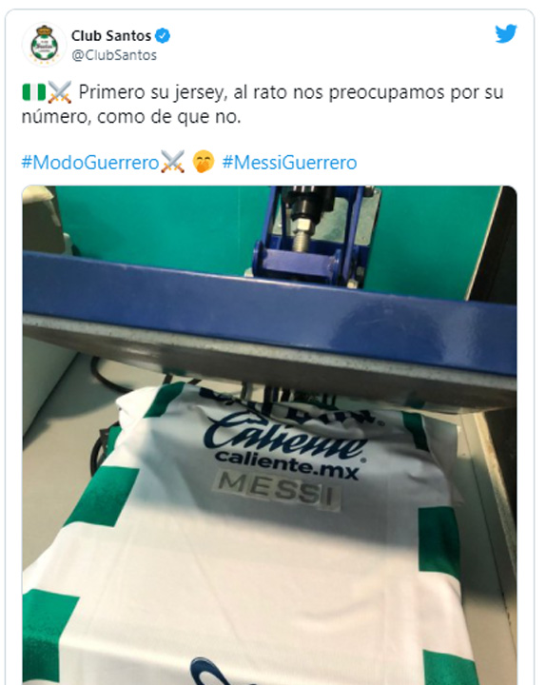Click crossed swords emoji before 'Primero'

[x=59, y=92]
